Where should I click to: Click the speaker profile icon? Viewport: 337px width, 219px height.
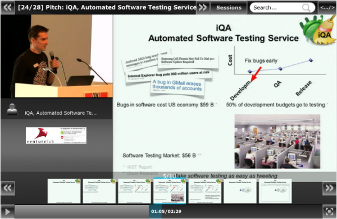click(x=12, y=110)
